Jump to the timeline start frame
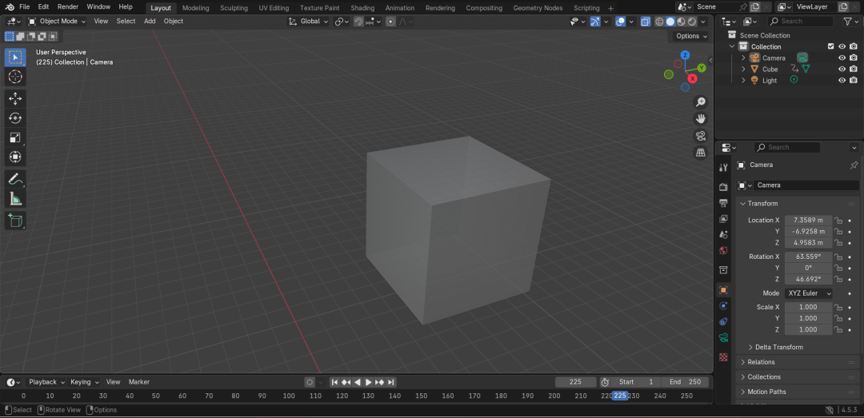The height and width of the screenshot is (418, 864). (334, 382)
